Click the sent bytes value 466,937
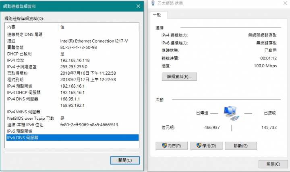The height and width of the screenshot is (172, 290). (212, 127)
